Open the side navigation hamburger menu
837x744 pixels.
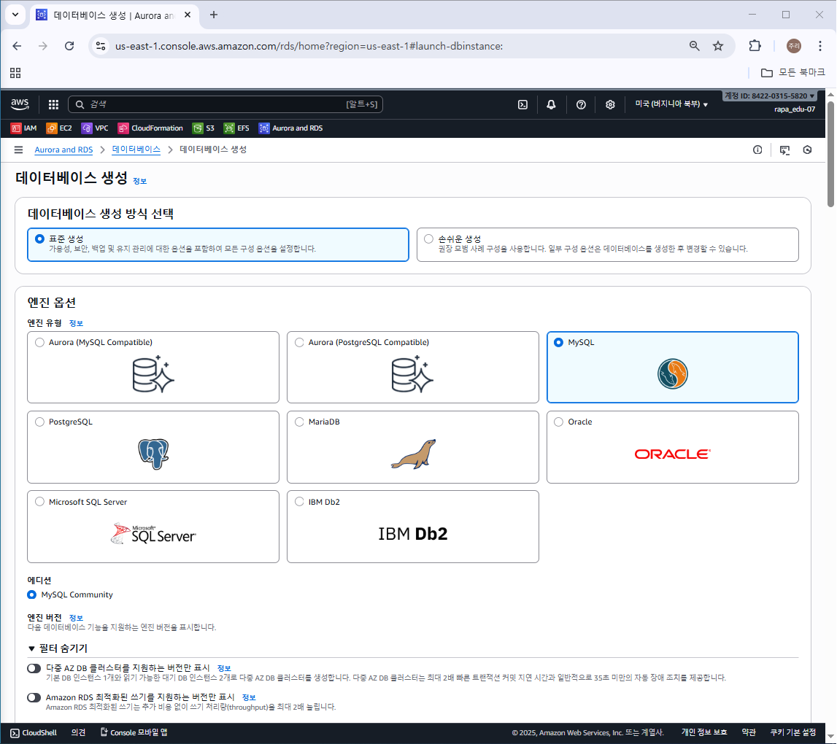[19, 150]
